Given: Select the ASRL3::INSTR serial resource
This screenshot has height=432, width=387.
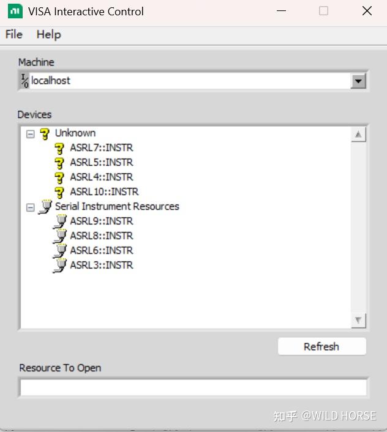Looking at the screenshot, I should coord(102,265).
